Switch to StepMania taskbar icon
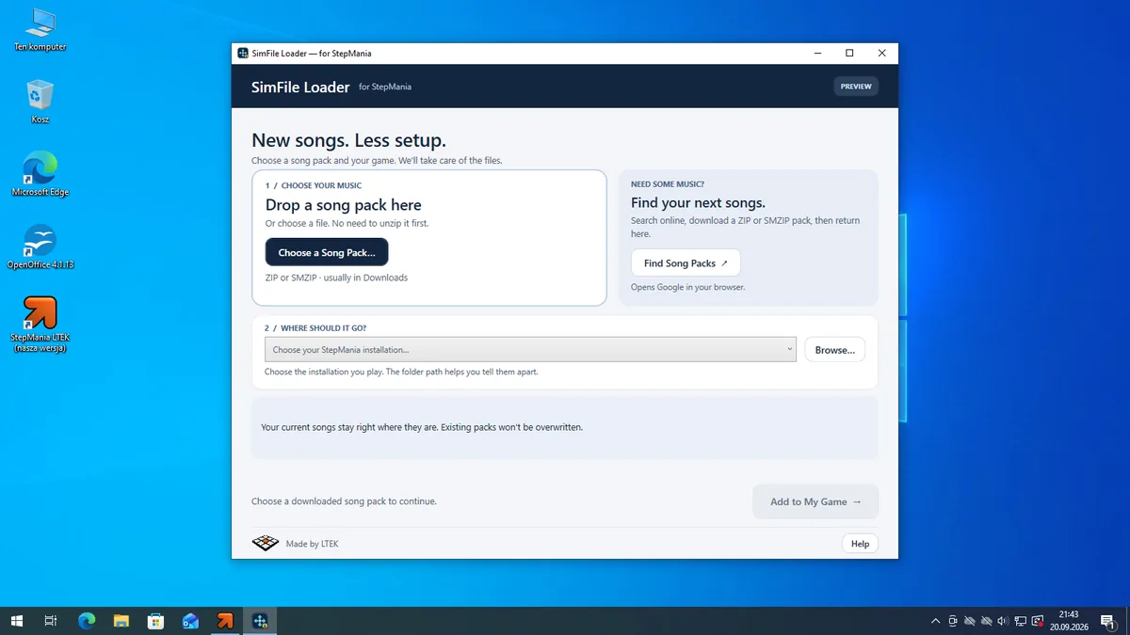The image size is (1130, 635). (x=225, y=621)
